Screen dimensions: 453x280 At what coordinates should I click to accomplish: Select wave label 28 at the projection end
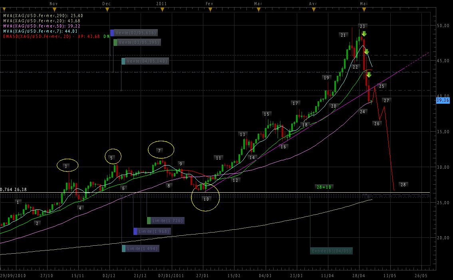click(403, 185)
